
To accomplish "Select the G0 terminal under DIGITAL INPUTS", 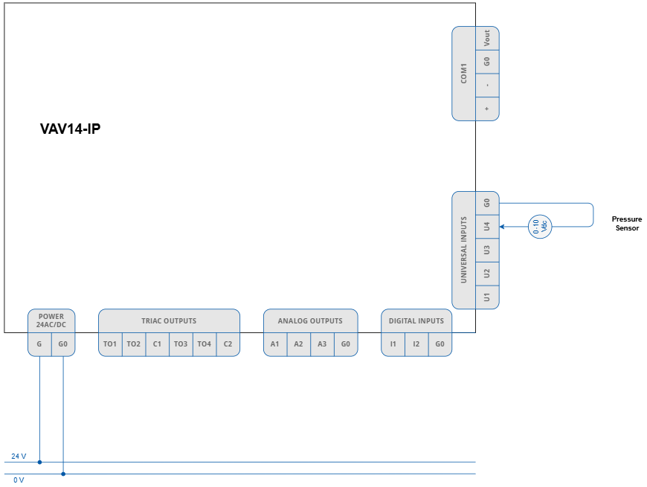I will tap(440, 344).
